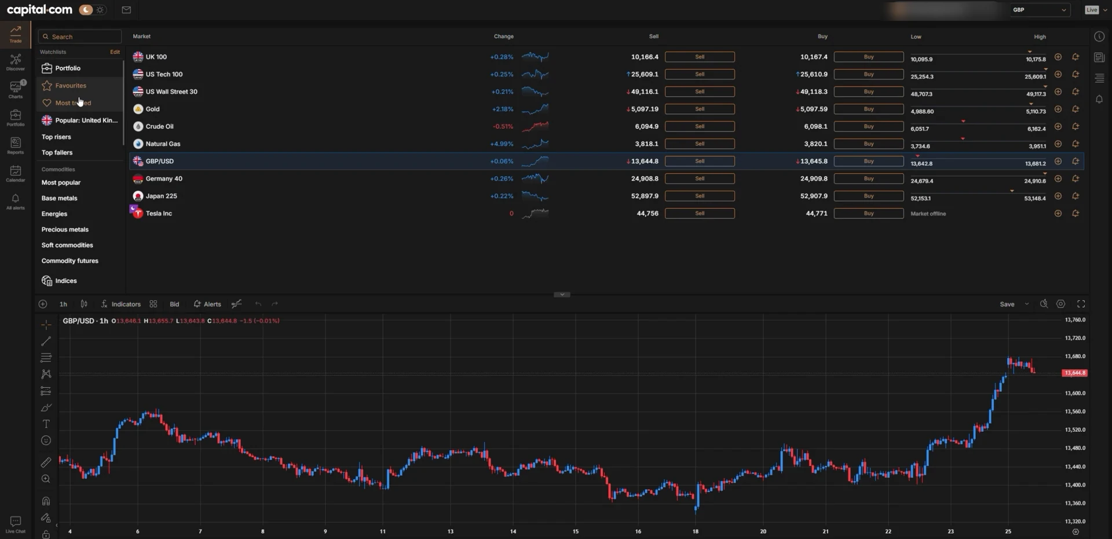Open candlestick chart type selector
Image resolution: width=1112 pixels, height=539 pixels.
click(x=84, y=304)
